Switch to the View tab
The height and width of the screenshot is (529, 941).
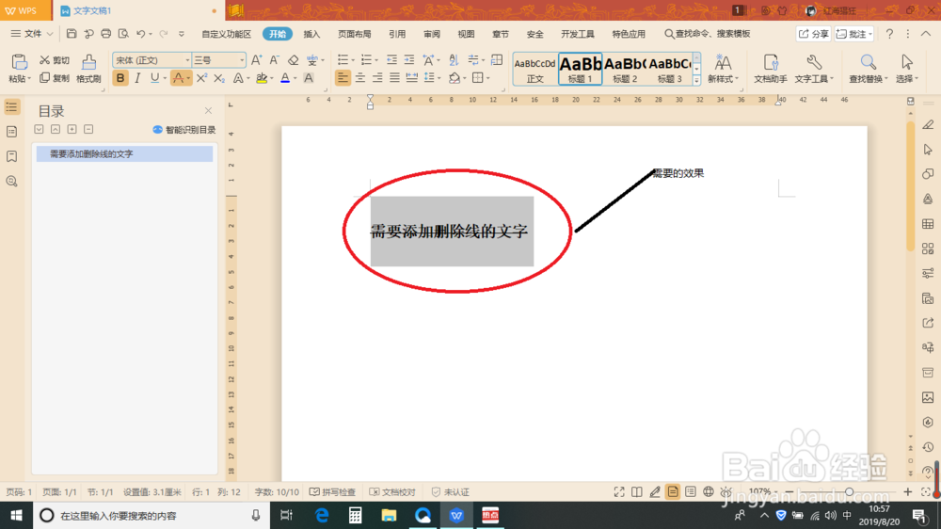pyautogui.click(x=466, y=34)
